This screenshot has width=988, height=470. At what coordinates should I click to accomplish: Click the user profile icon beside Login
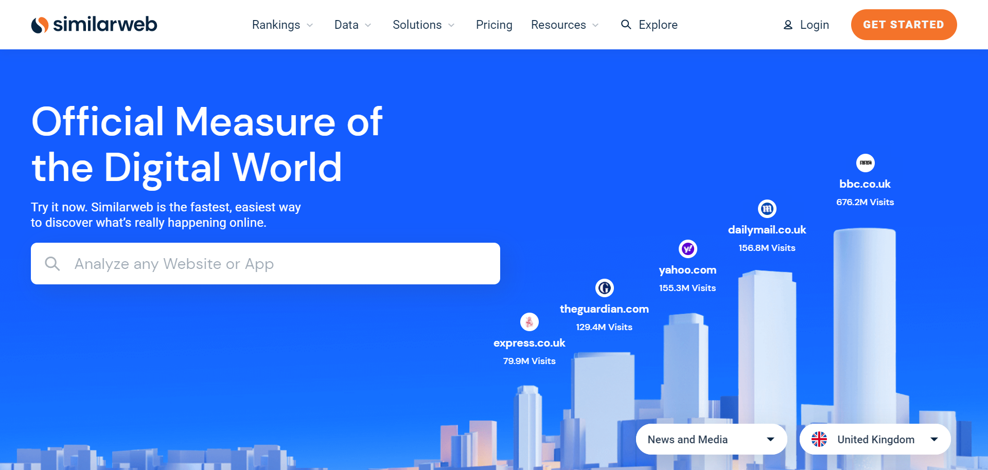pyautogui.click(x=788, y=25)
